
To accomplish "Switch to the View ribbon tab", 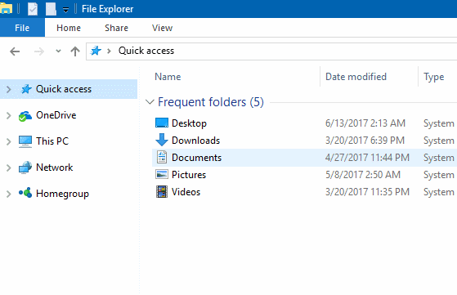I will (x=162, y=28).
